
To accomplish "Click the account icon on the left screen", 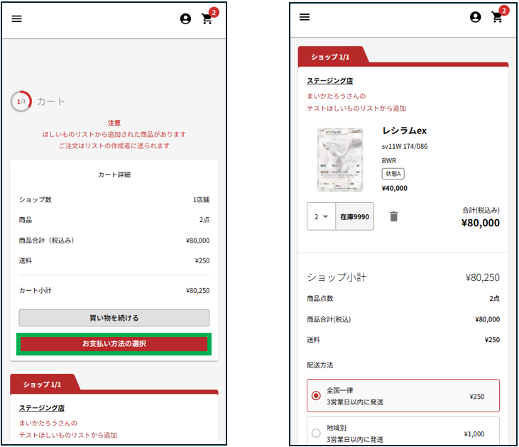I will pos(185,19).
